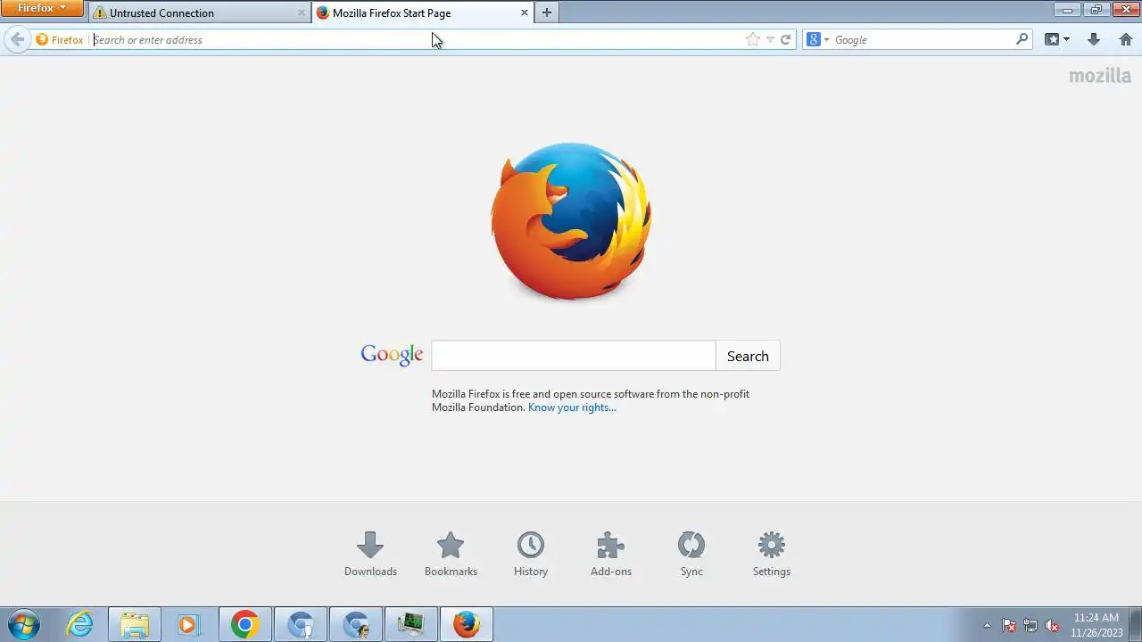Screen dimensions: 1142x642
Task: Open the green monitor app in taskbar
Action: click(411, 624)
